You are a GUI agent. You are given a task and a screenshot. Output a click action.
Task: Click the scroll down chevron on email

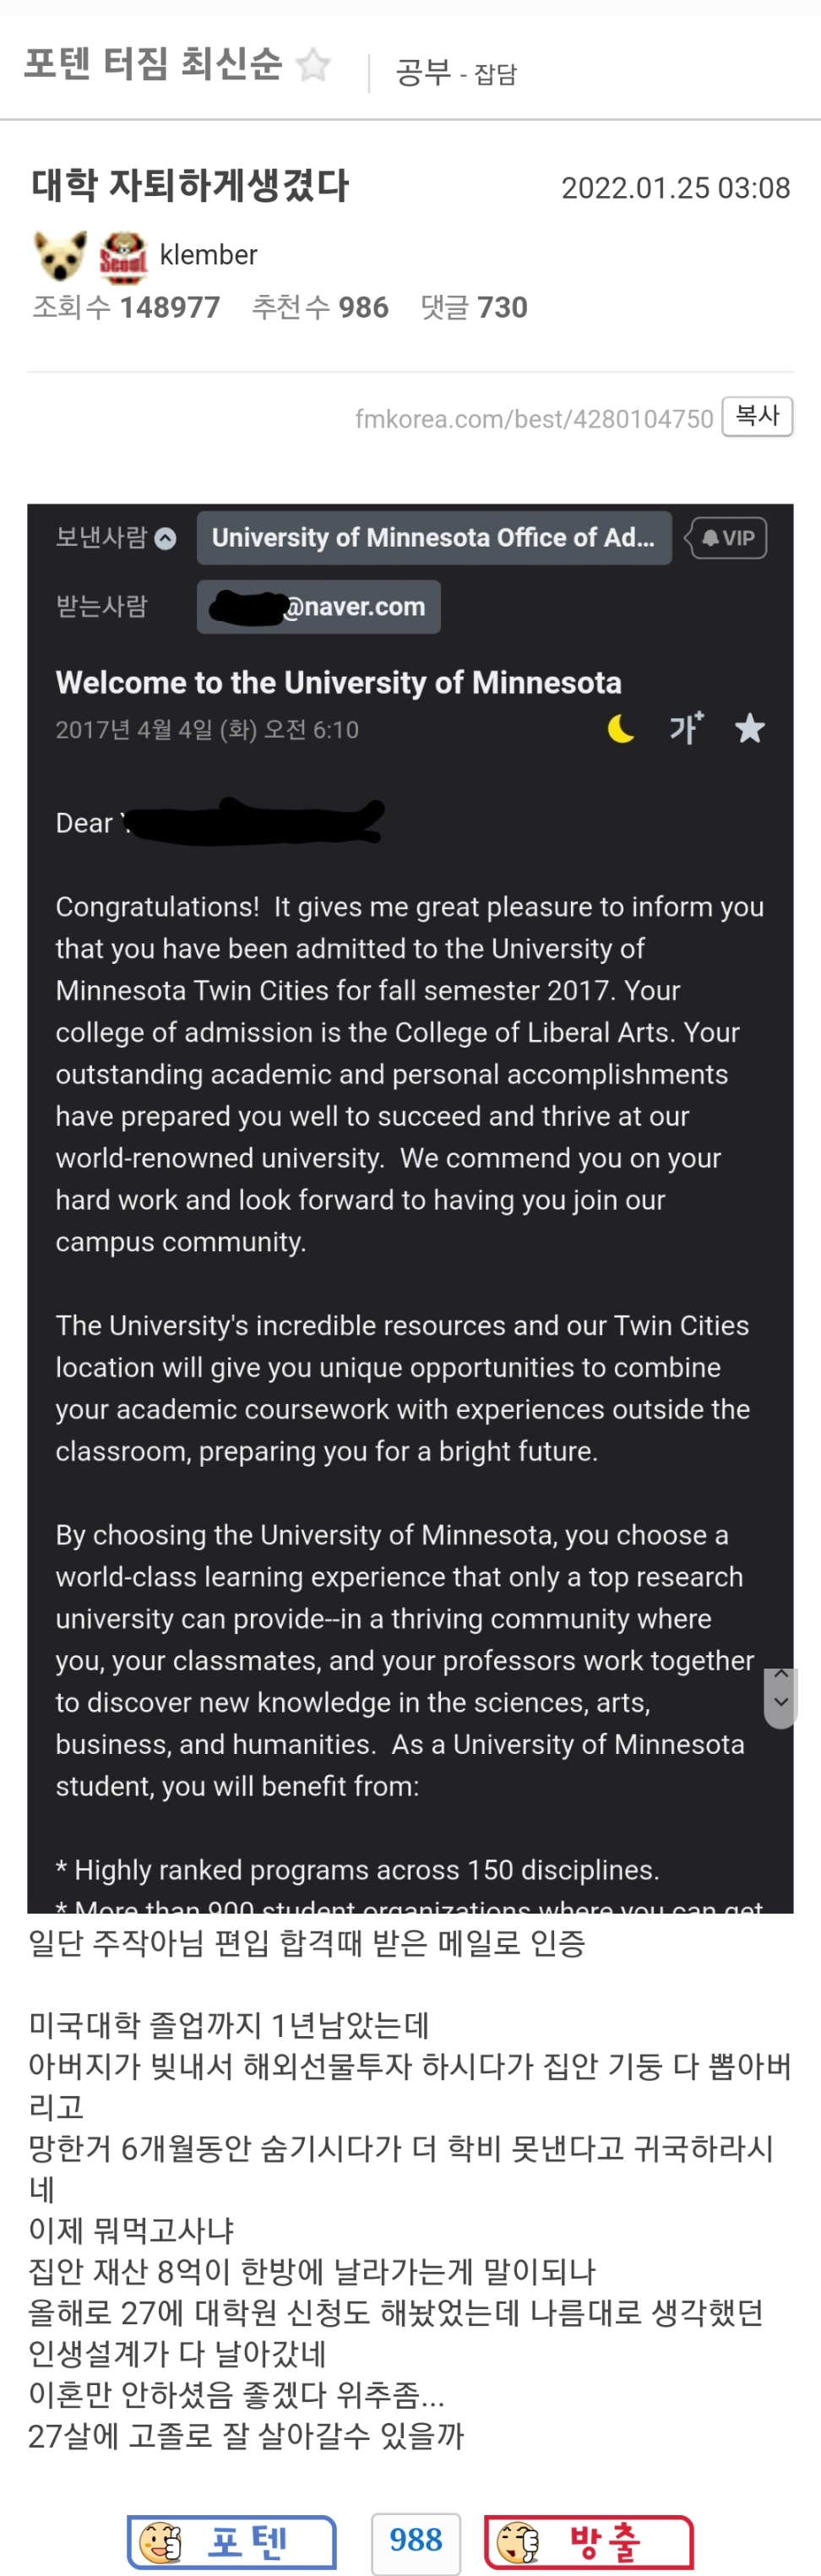(x=781, y=1702)
